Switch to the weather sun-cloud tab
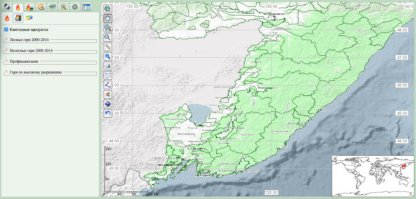 (x=41, y=7)
